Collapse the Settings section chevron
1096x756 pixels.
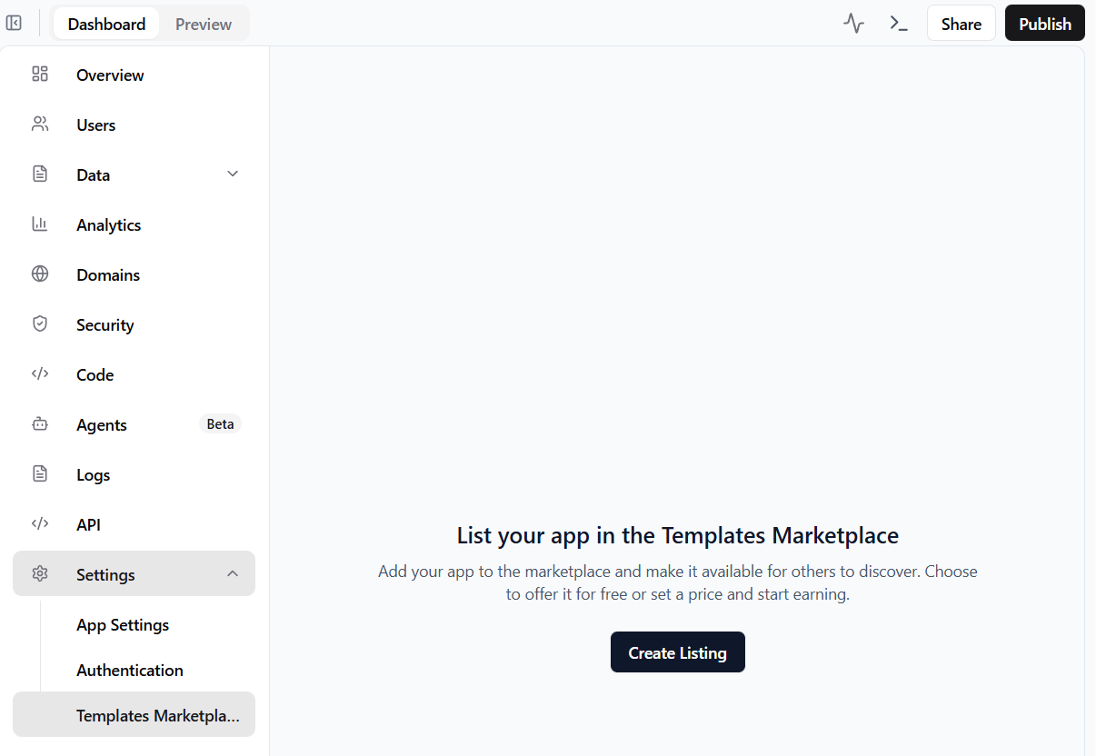[x=233, y=573]
